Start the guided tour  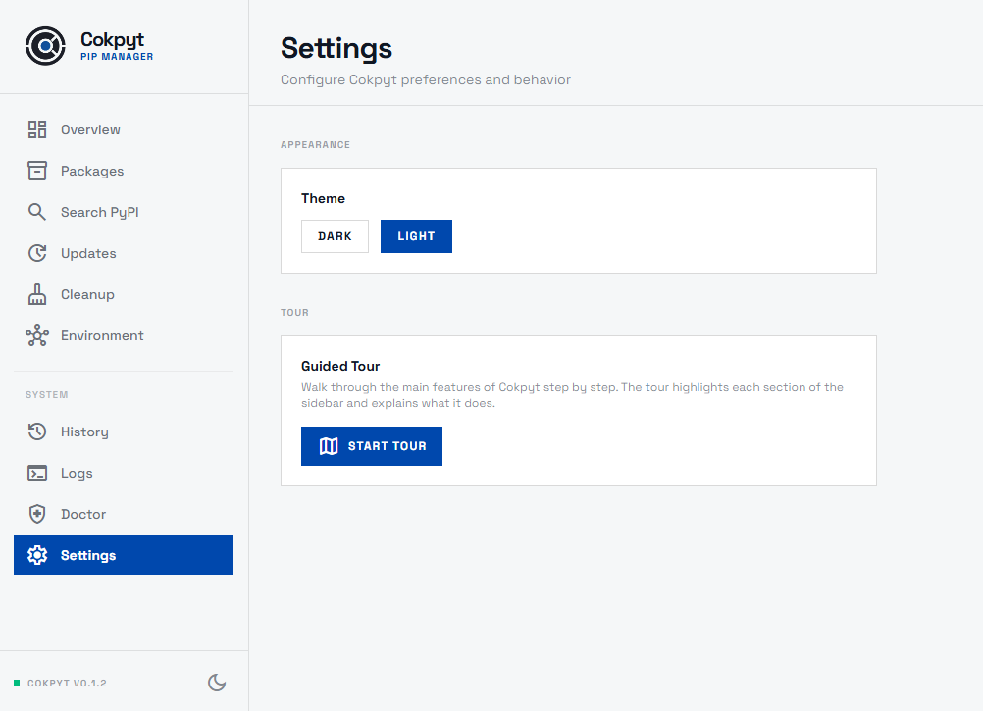(371, 445)
